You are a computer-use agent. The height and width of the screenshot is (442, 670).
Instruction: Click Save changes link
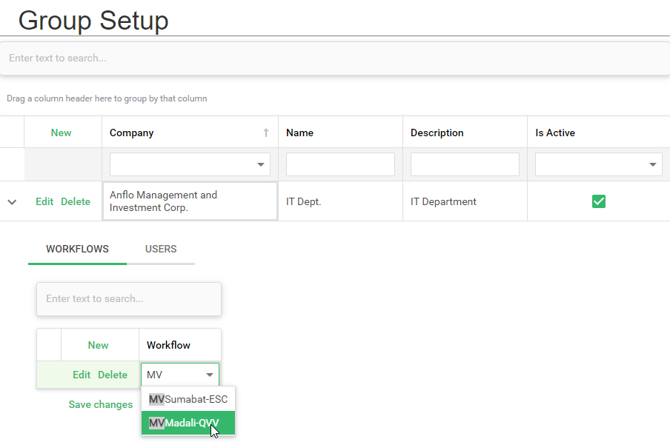[101, 405]
